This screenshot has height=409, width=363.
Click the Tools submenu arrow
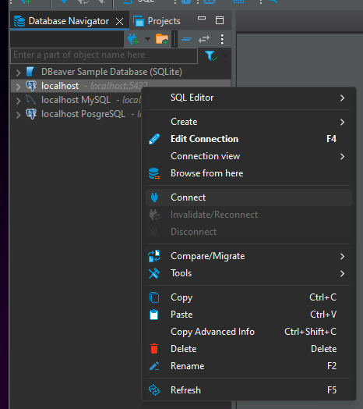(342, 274)
